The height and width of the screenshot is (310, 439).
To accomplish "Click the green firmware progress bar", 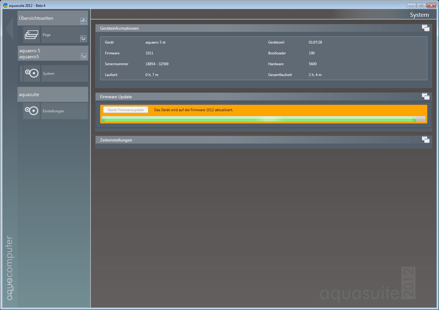I will pos(263,119).
